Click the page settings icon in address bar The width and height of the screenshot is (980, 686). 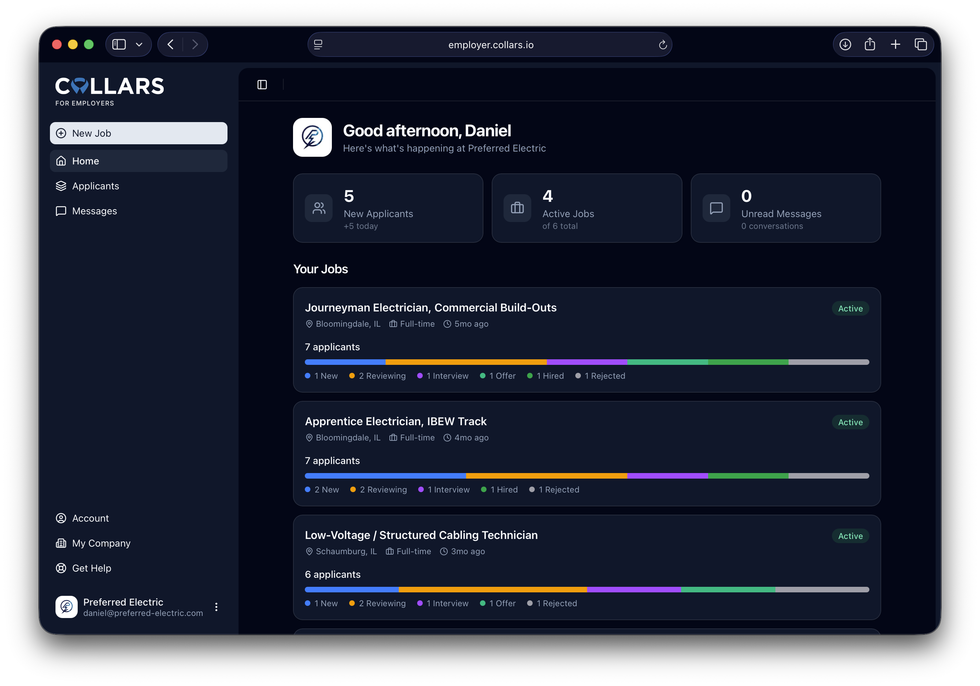pos(318,44)
